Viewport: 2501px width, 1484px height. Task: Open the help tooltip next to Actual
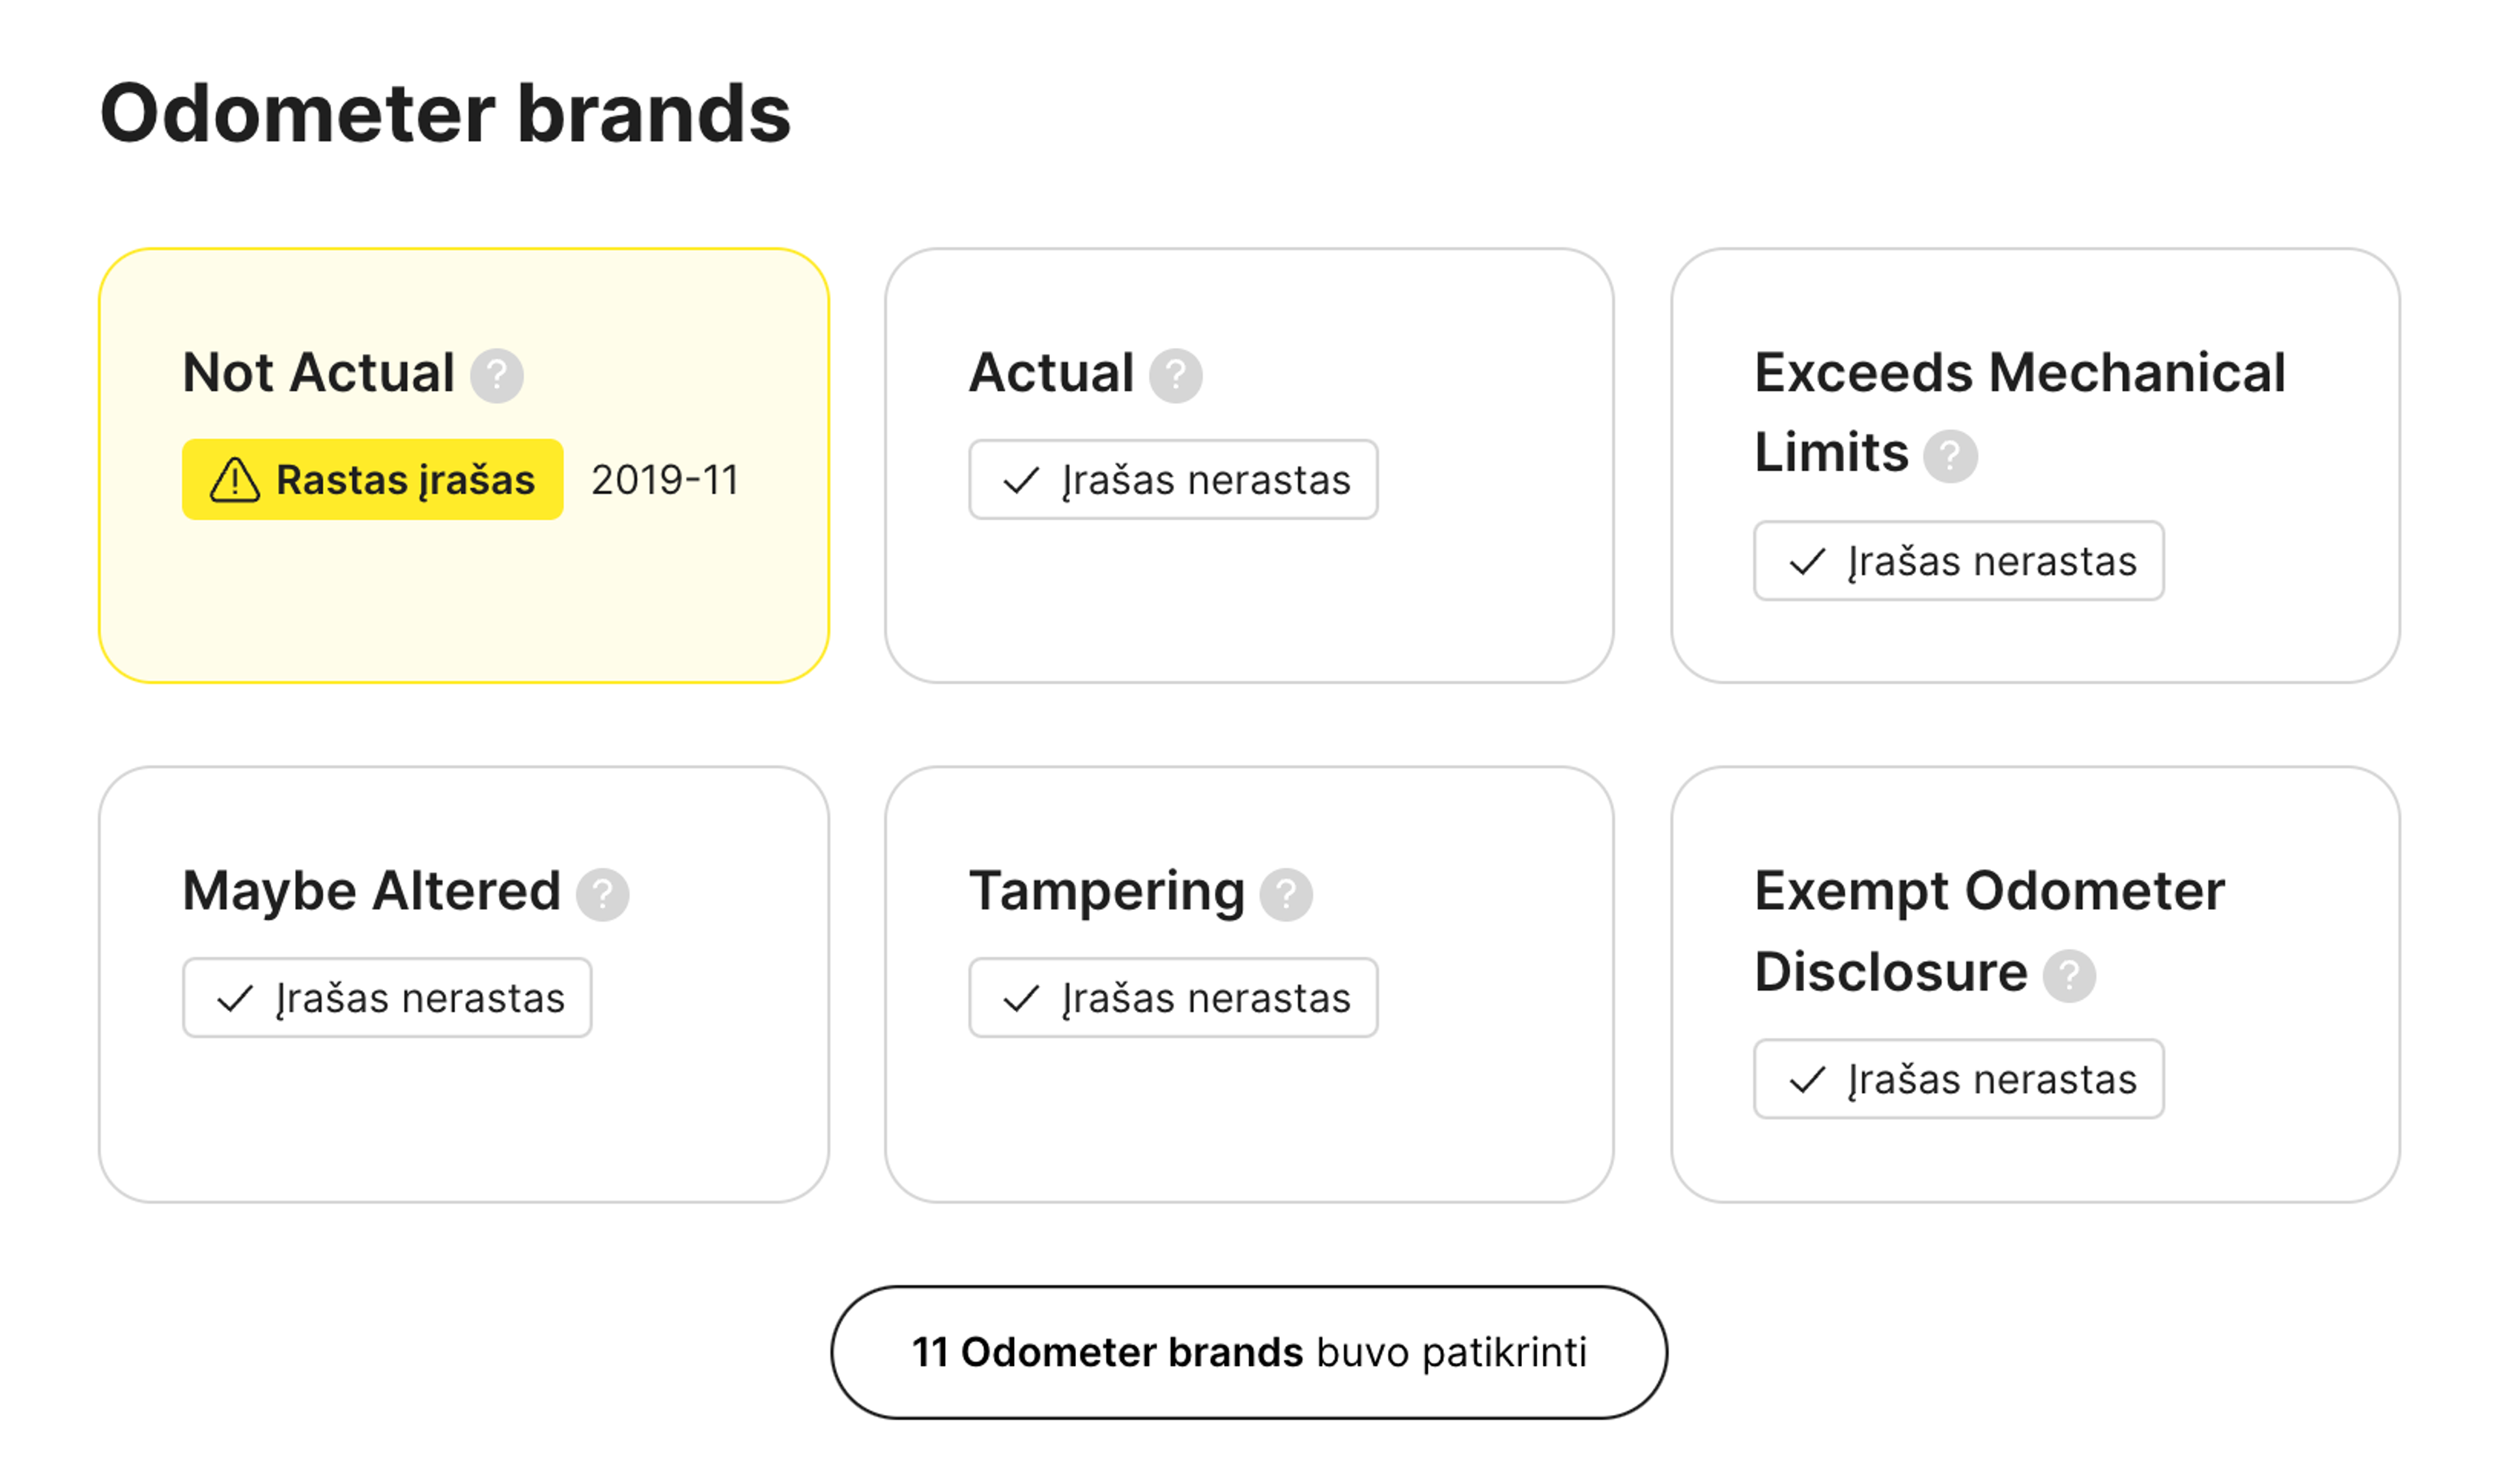1176,376
